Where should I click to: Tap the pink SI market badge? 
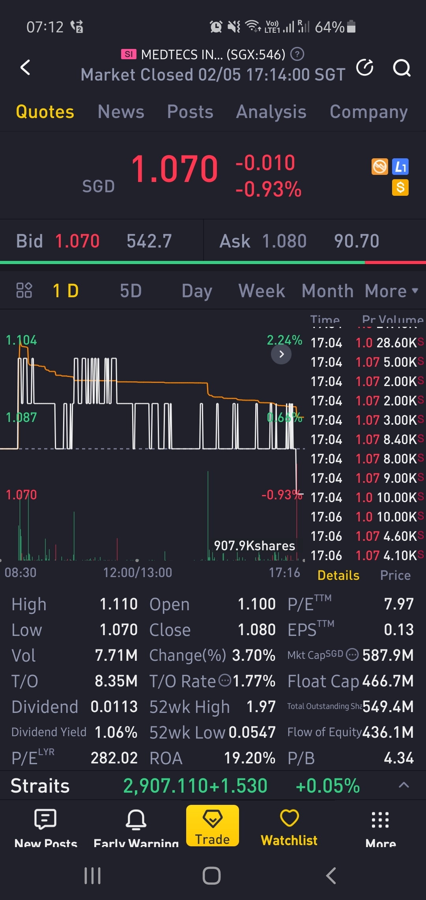129,54
